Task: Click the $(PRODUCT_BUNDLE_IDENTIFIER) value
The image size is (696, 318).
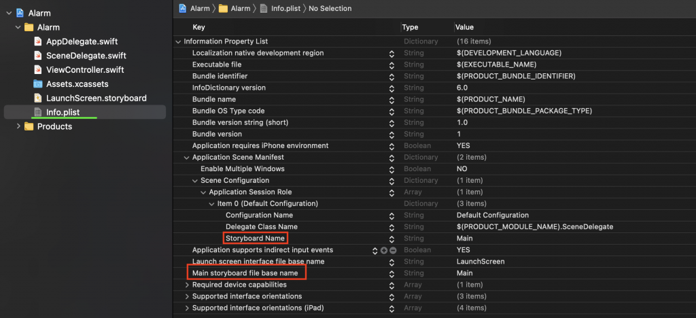Action: pos(516,76)
